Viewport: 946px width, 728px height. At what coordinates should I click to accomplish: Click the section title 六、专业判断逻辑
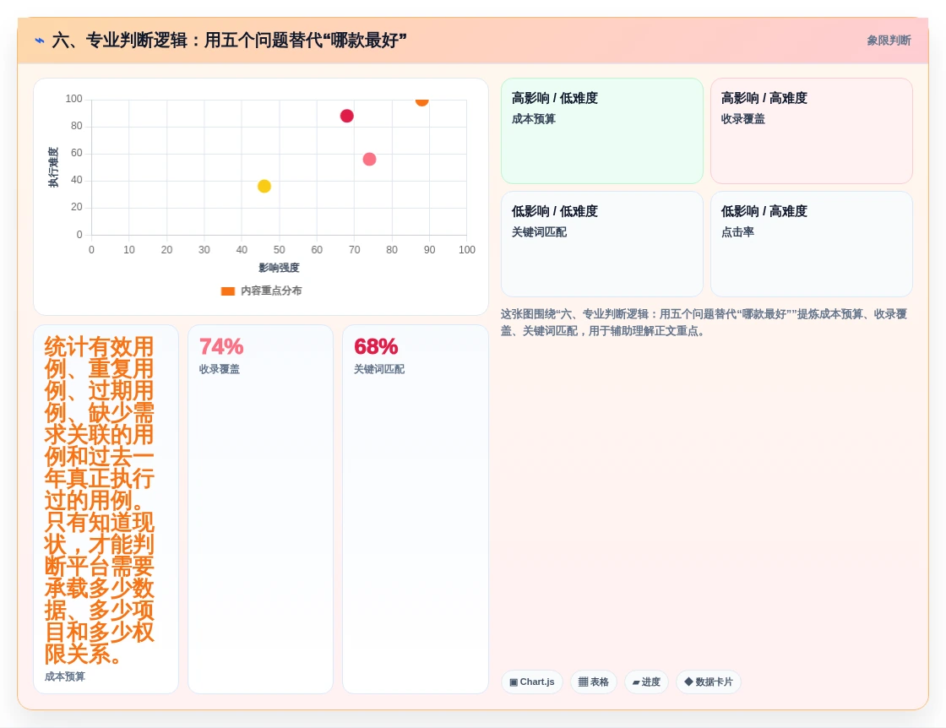[229, 41]
